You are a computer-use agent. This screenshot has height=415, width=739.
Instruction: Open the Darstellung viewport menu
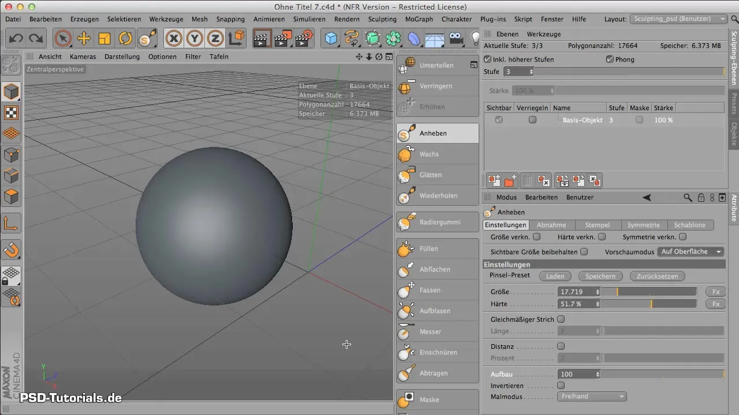click(x=122, y=56)
